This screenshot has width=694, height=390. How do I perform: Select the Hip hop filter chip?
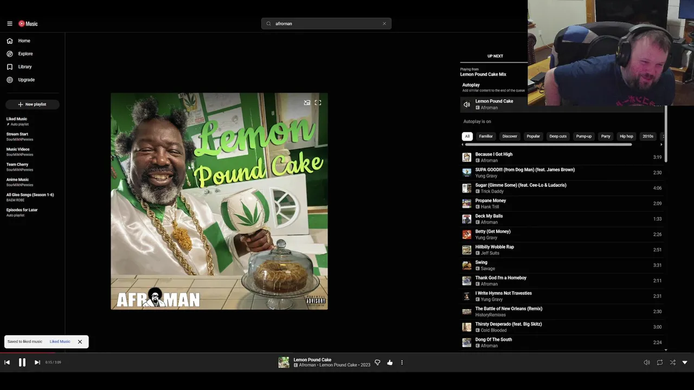626,136
